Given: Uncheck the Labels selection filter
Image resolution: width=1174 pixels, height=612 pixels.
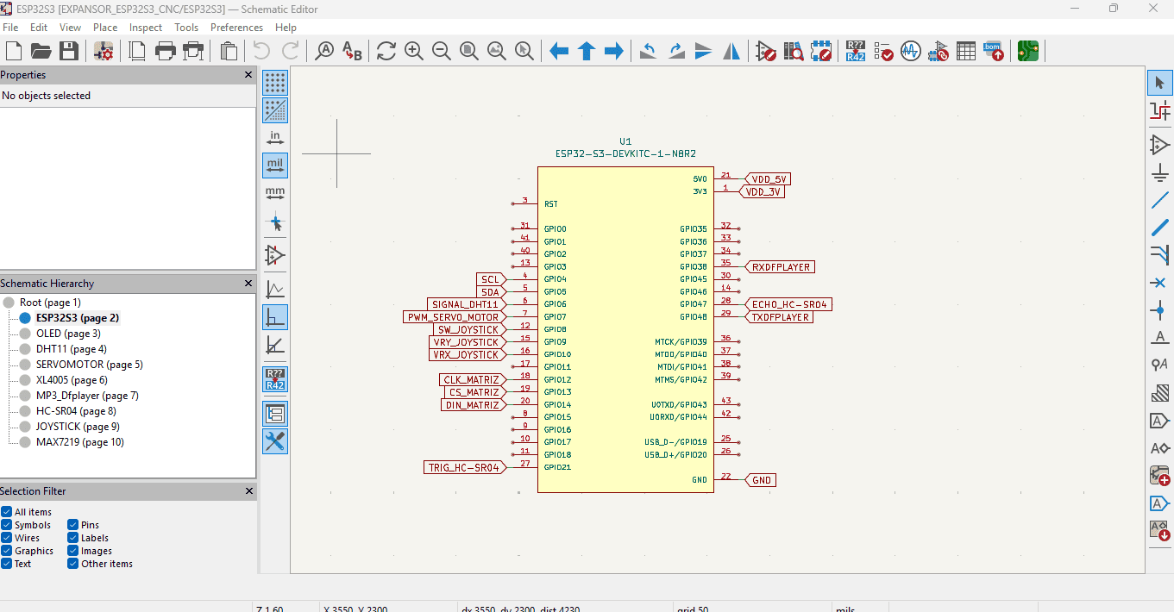Looking at the screenshot, I should tap(73, 538).
